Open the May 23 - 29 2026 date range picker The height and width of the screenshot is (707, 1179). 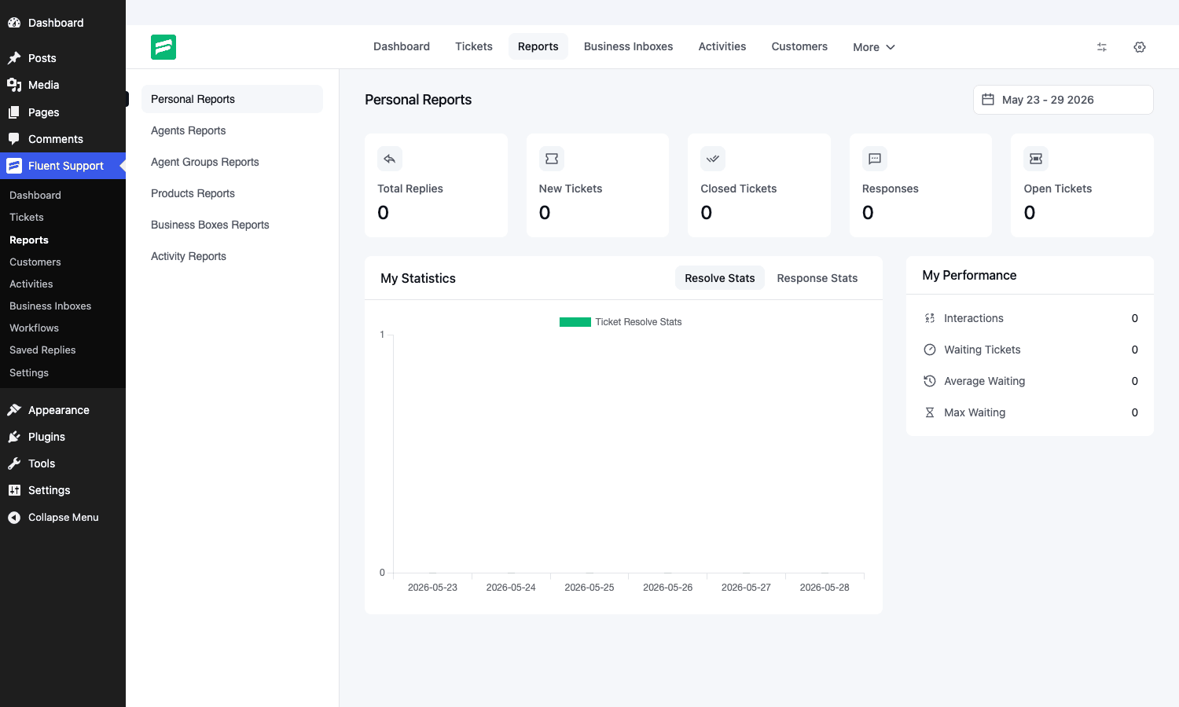point(1063,100)
